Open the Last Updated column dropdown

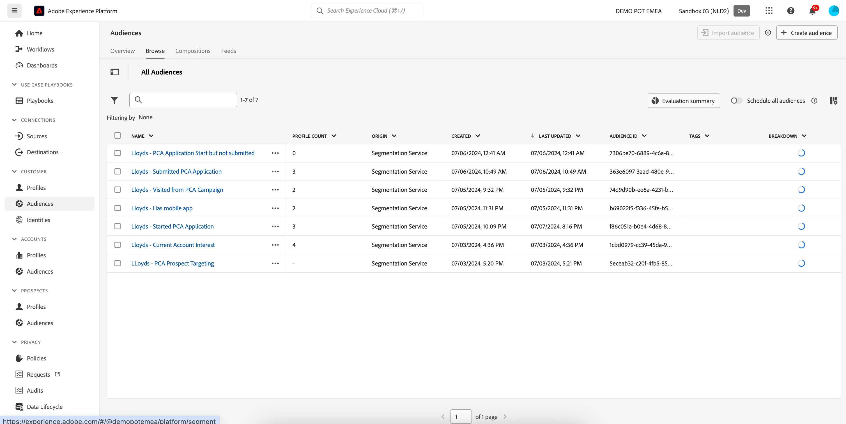[x=578, y=136]
